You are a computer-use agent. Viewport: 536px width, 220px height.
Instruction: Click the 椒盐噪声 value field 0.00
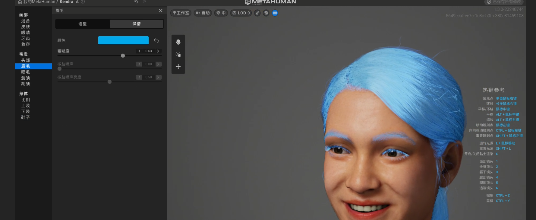click(x=149, y=64)
